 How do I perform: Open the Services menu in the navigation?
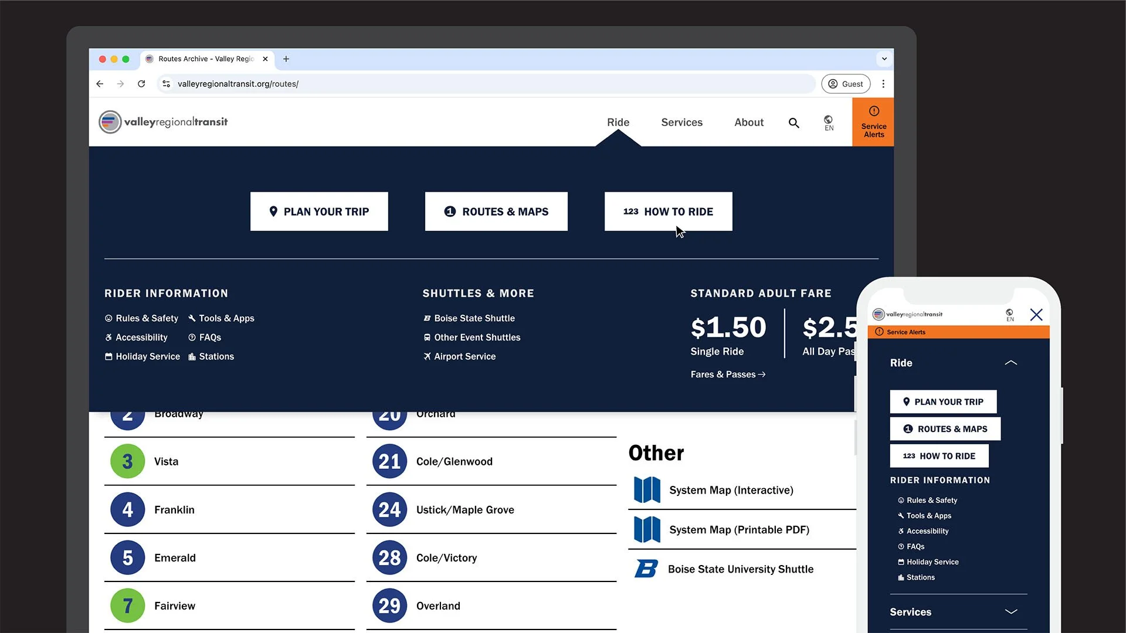(681, 122)
